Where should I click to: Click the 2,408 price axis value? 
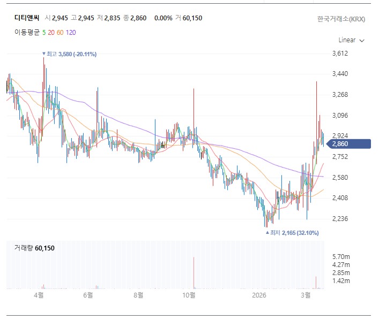pos(340,198)
